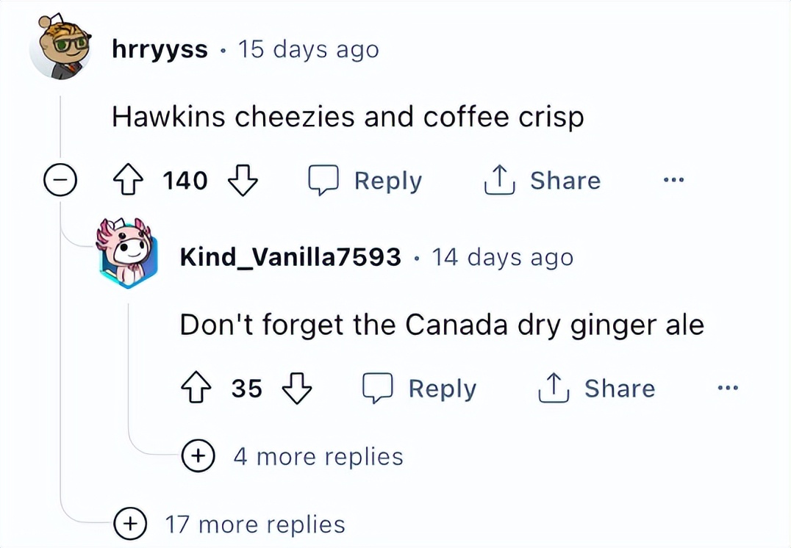Click the speech bubble icon on ginger ale reply
Image resolution: width=791 pixels, height=548 pixels.
pos(378,388)
